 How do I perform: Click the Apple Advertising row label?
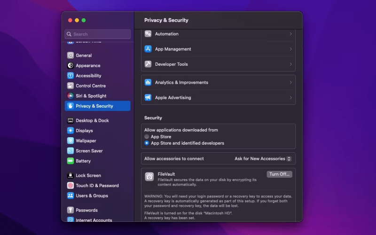173,97
